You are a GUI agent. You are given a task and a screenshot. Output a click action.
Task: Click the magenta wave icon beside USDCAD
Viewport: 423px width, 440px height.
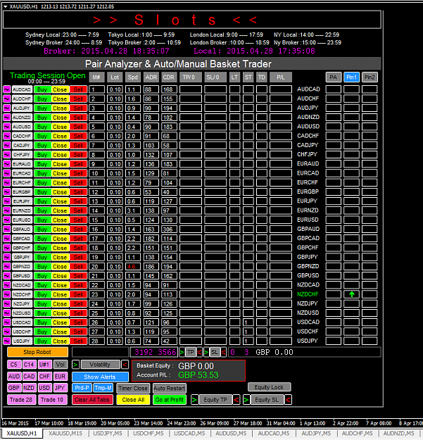(x=7, y=322)
